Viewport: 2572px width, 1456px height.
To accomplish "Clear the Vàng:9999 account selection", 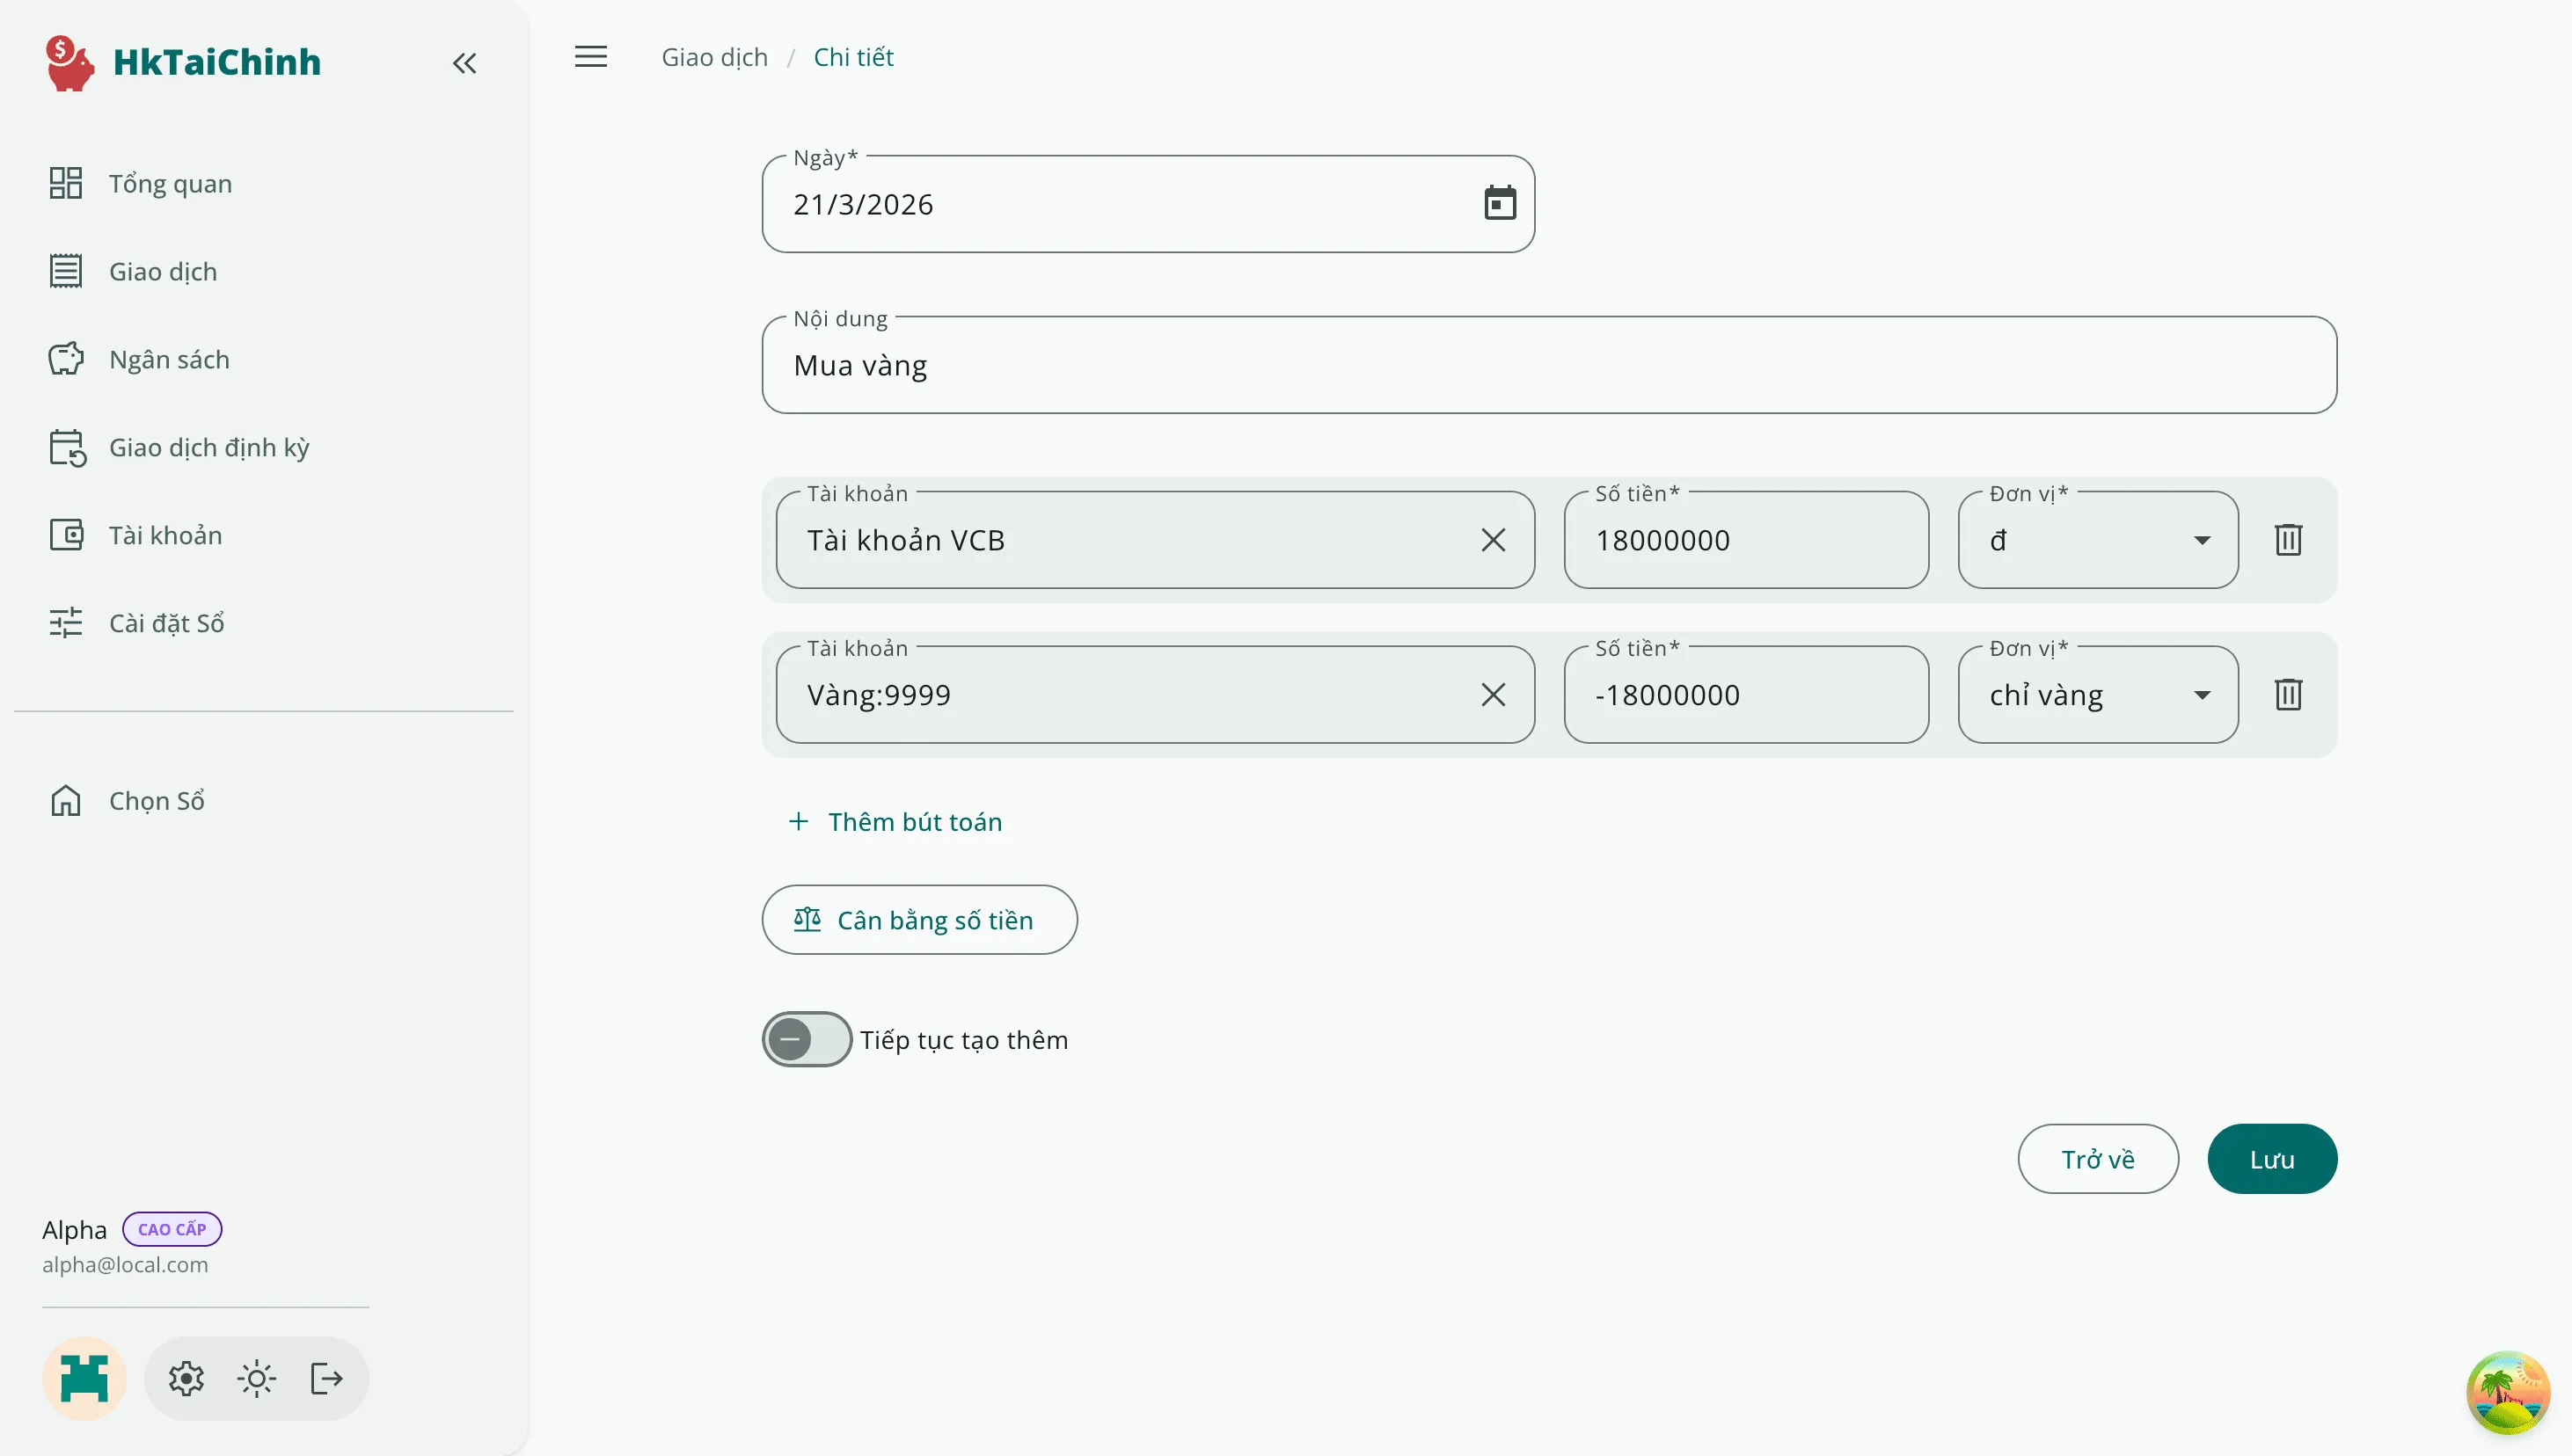I will pyautogui.click(x=1493, y=694).
